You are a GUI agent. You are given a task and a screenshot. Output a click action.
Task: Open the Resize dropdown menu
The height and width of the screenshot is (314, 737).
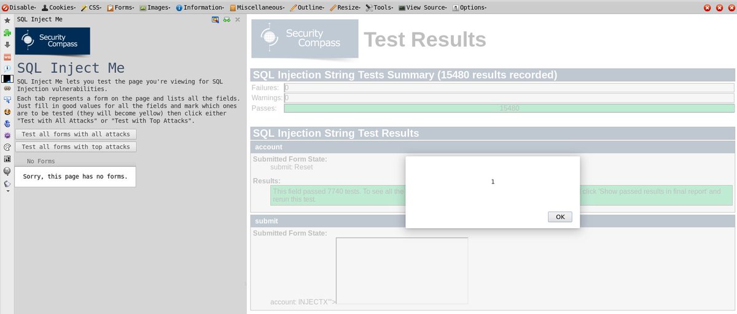(x=345, y=8)
